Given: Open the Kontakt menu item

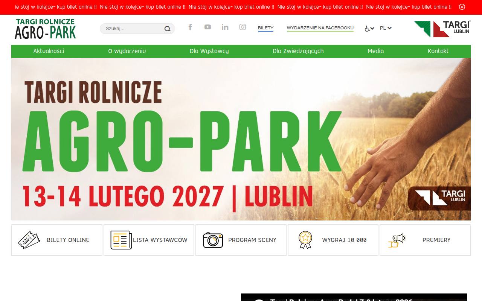Looking at the screenshot, I should (x=438, y=51).
